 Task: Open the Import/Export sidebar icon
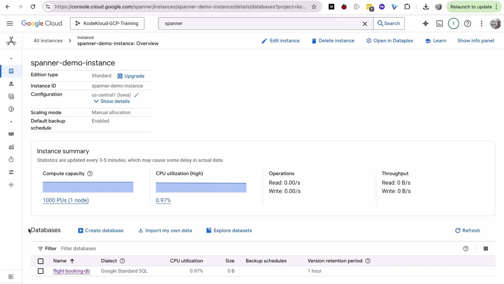click(11, 84)
